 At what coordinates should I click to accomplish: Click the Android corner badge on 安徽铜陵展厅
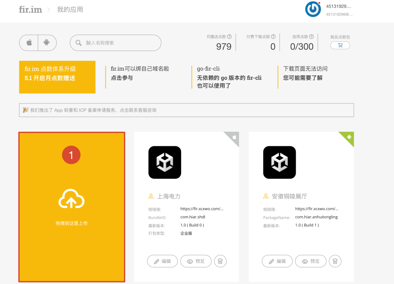[x=349, y=137]
